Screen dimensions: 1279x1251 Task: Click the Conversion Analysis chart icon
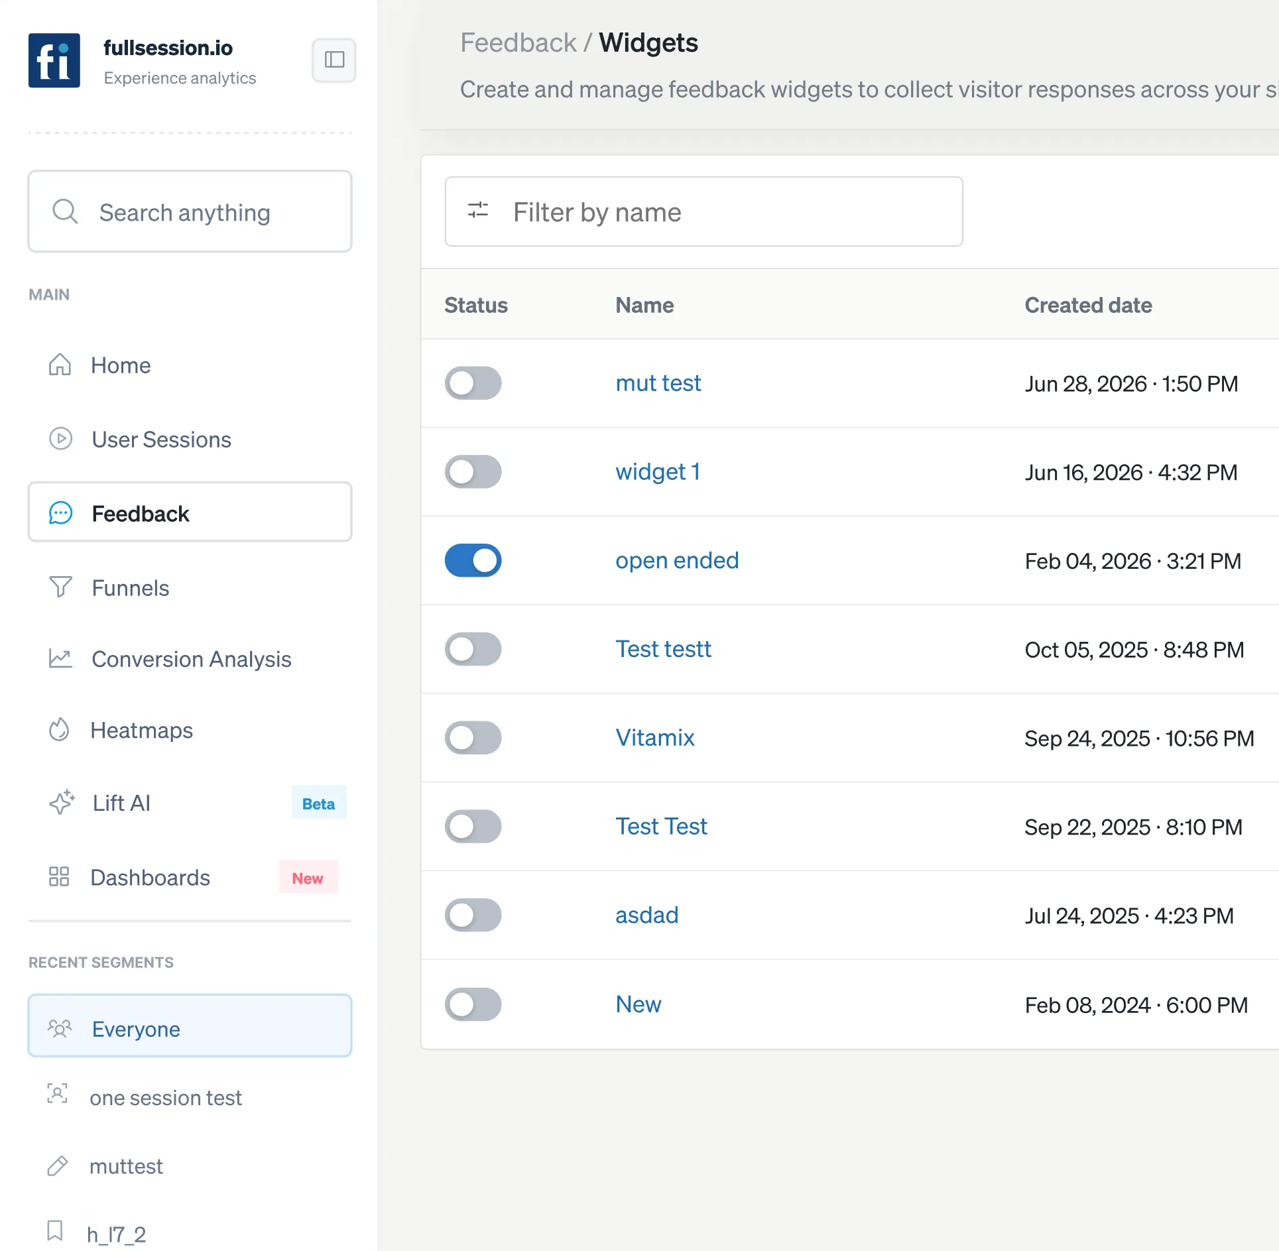point(60,658)
